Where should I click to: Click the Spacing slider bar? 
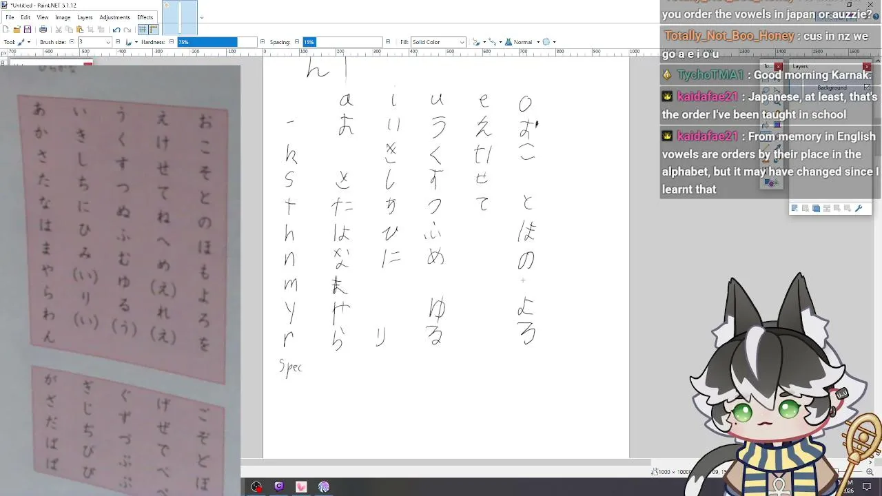[x=342, y=42]
